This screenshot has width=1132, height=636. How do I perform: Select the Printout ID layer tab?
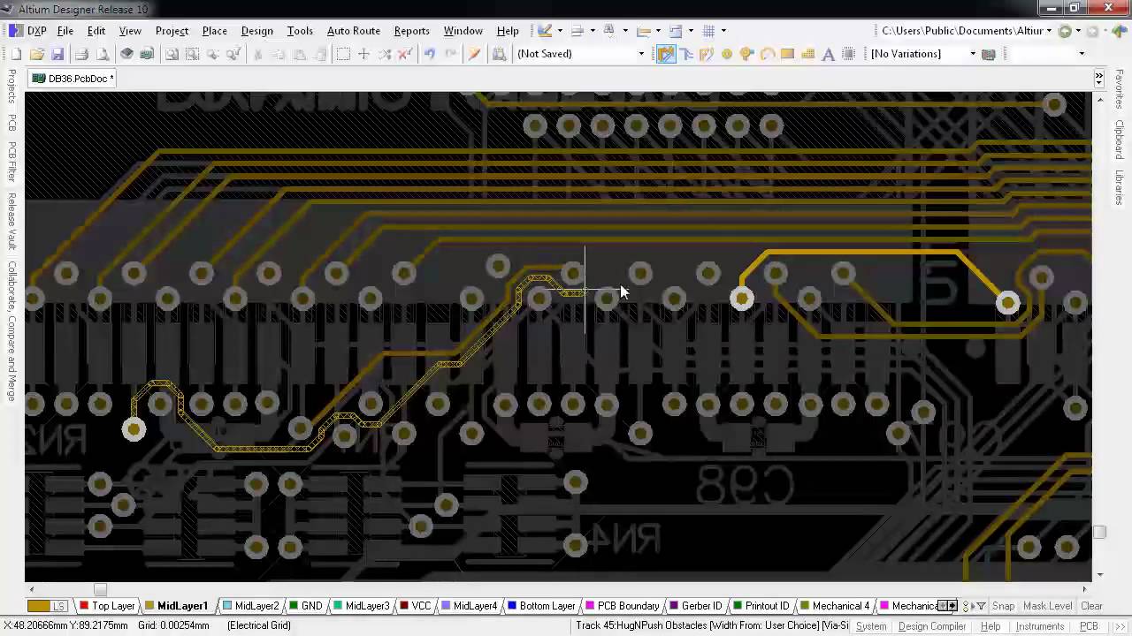tap(761, 606)
